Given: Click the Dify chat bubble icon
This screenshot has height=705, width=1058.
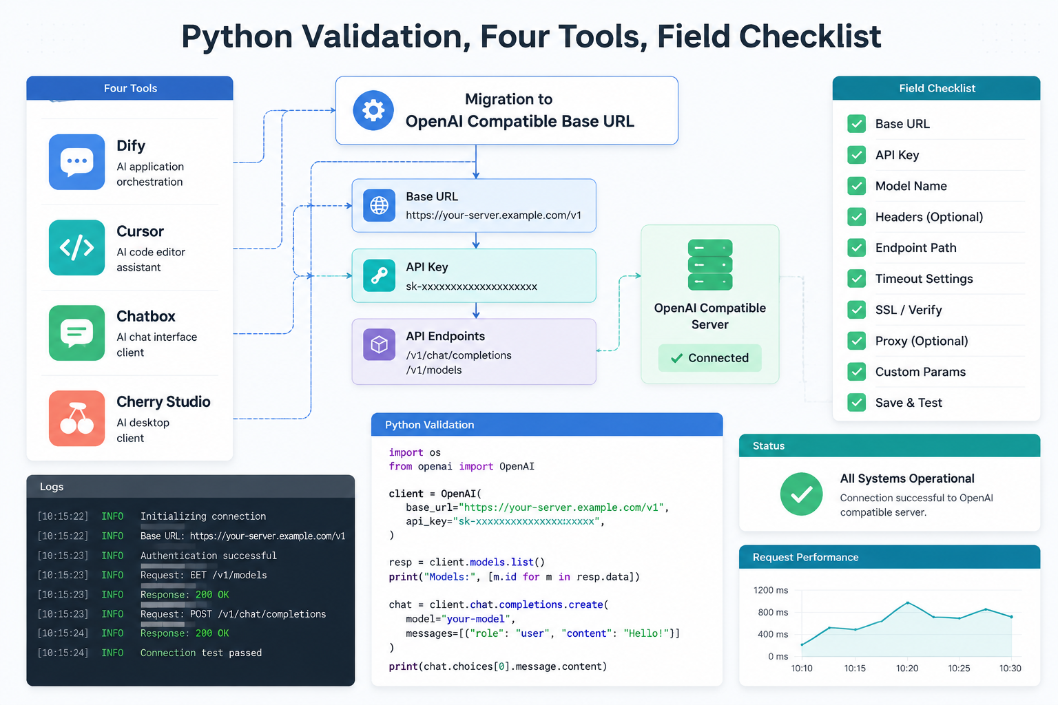Looking at the screenshot, I should tap(76, 162).
